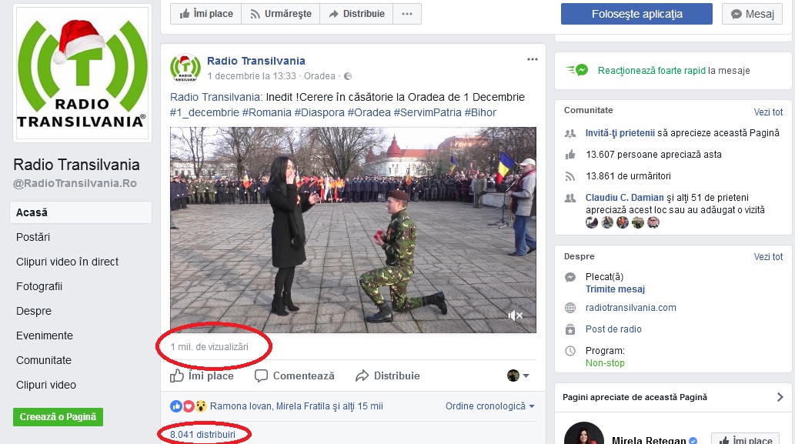Screen dimensions: 795x444
Task: Open Claudiu C. Damian profile link
Action: (x=625, y=198)
